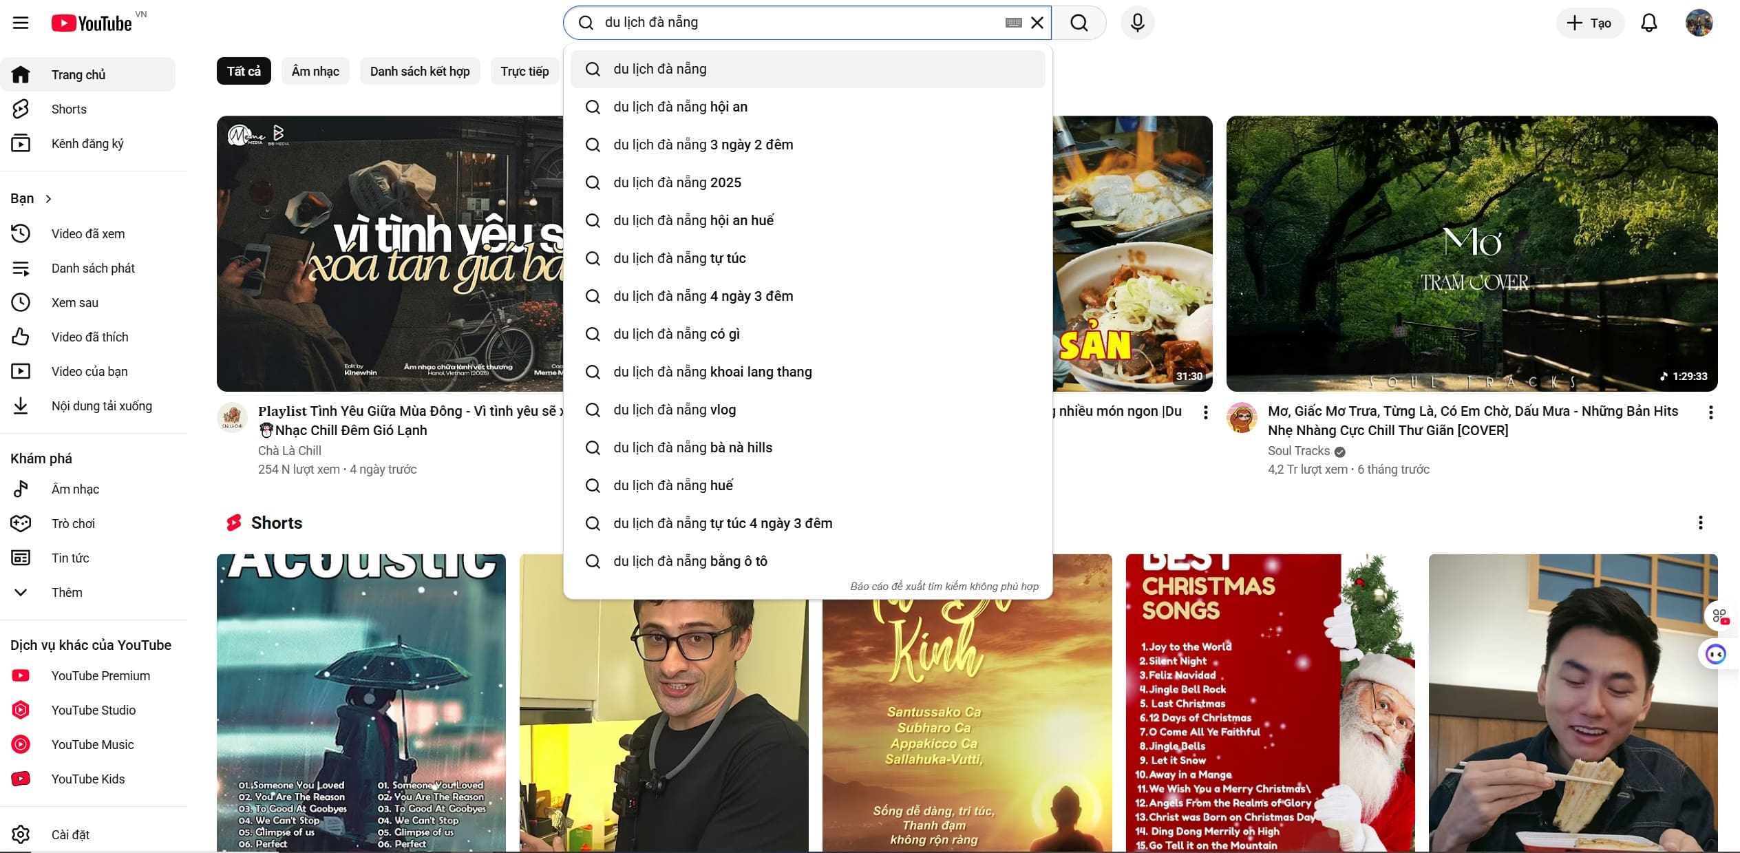1740x853 pixels.
Task: Open YouTube Premium link
Action: [87, 675]
